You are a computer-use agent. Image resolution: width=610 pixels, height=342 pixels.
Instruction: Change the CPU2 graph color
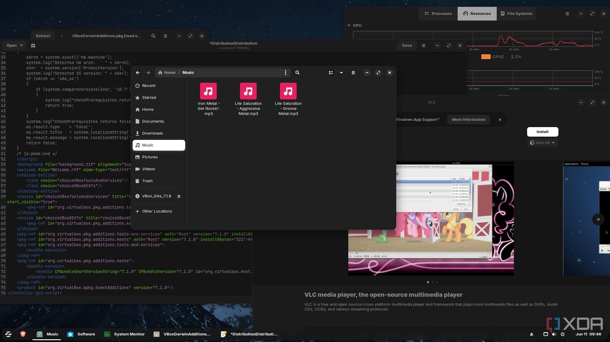coord(486,57)
